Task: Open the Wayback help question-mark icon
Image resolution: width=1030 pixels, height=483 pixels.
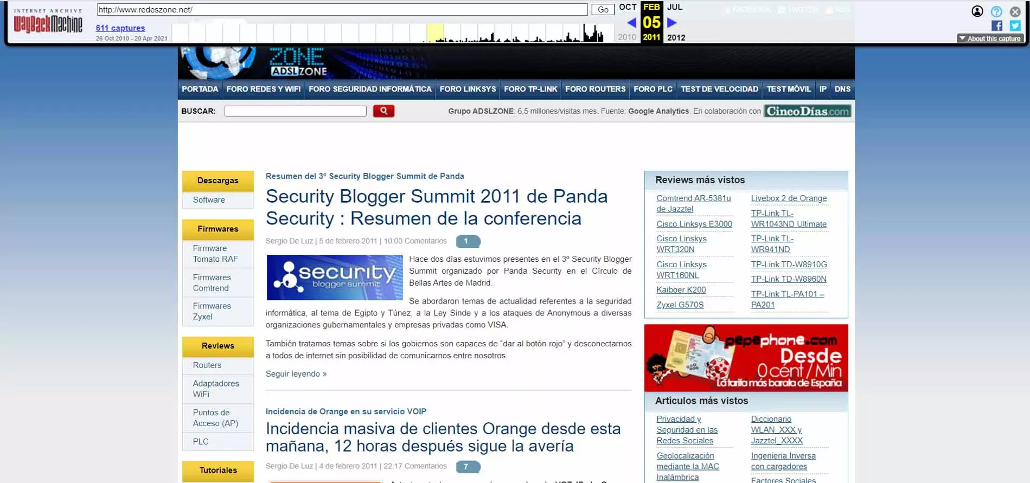Action: click(x=996, y=11)
